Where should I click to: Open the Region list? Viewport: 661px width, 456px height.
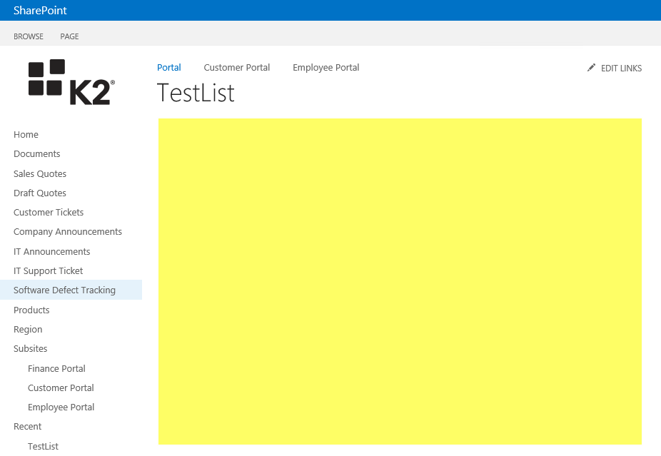click(x=28, y=330)
